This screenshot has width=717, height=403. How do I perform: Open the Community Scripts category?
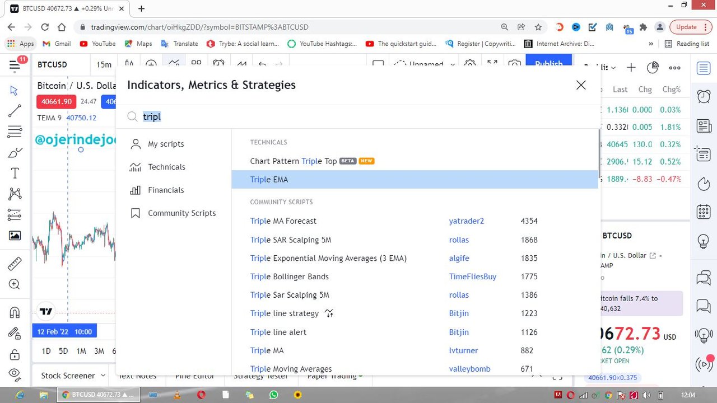click(181, 213)
